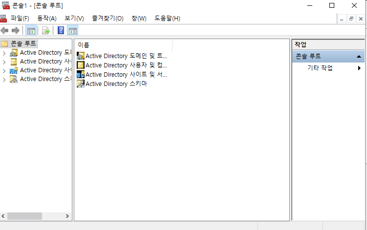Expand third Active Directory sites tree node
367x230 pixels.
coord(4,71)
